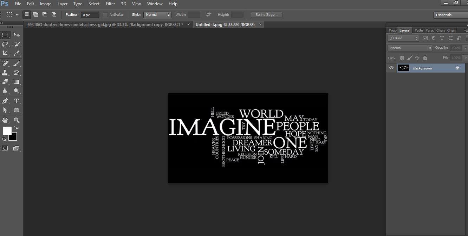Open the Filter menu
This screenshot has height=236, width=468.
tap(110, 4)
